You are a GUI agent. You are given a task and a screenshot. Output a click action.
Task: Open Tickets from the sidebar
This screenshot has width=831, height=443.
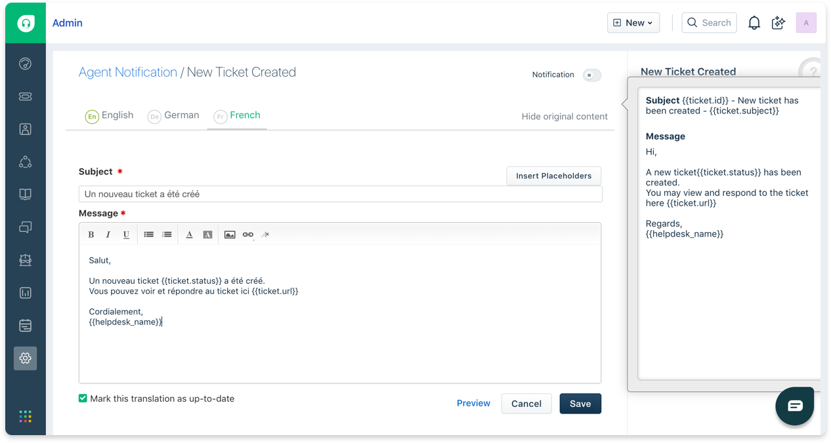coord(25,96)
